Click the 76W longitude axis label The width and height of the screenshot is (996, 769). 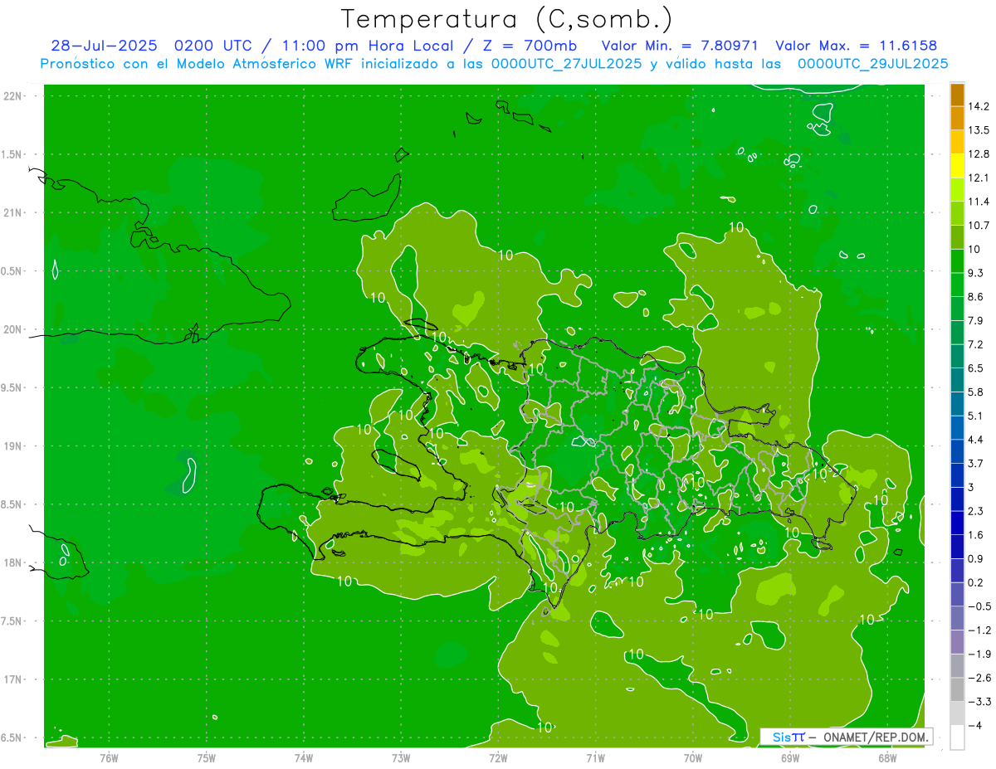(109, 757)
